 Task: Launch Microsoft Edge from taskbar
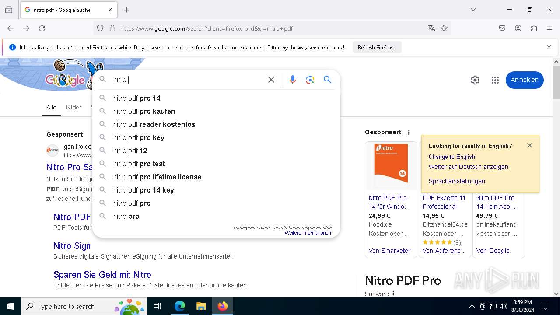point(180,306)
